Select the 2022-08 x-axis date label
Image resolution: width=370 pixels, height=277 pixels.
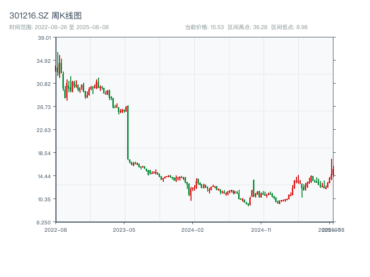[x=55, y=229]
